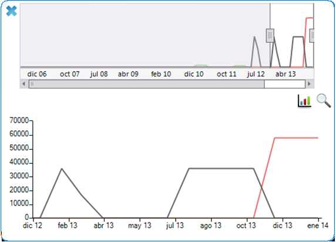Click the magnifying glass zoom icon
Viewport: 336px width, 242px height.
(x=324, y=100)
